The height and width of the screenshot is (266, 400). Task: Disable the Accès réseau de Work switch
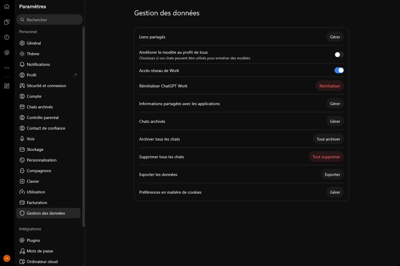[x=339, y=70]
